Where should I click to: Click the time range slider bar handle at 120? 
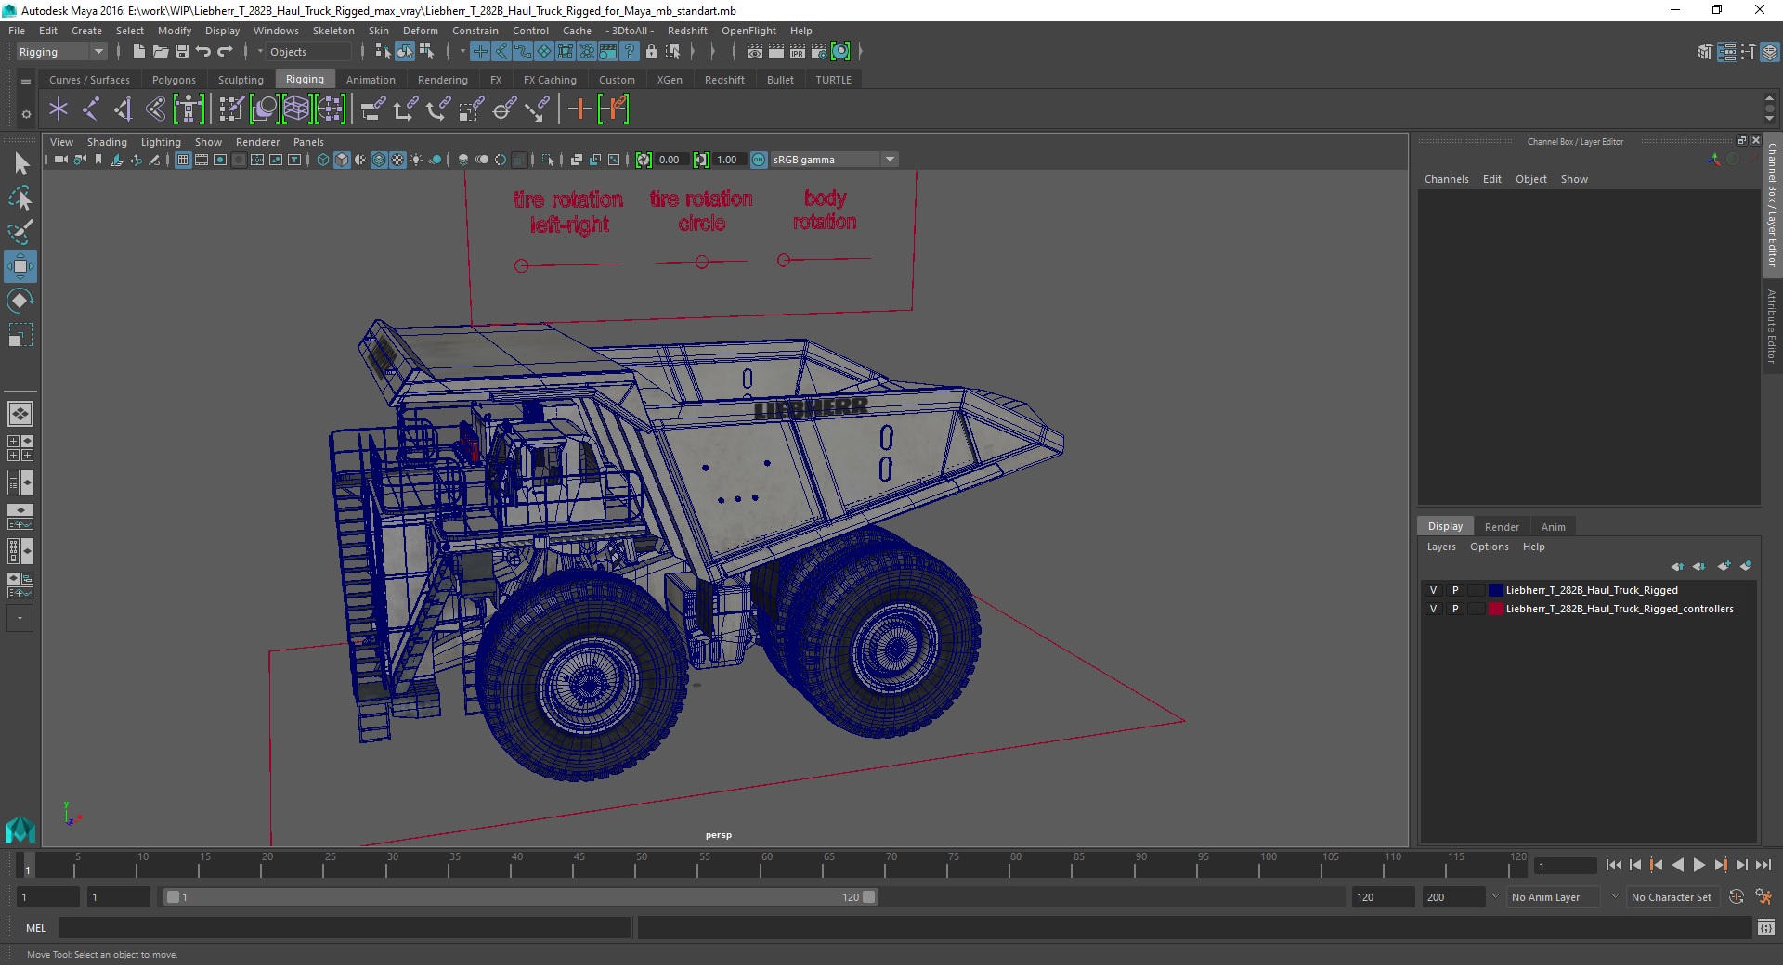[x=868, y=897]
